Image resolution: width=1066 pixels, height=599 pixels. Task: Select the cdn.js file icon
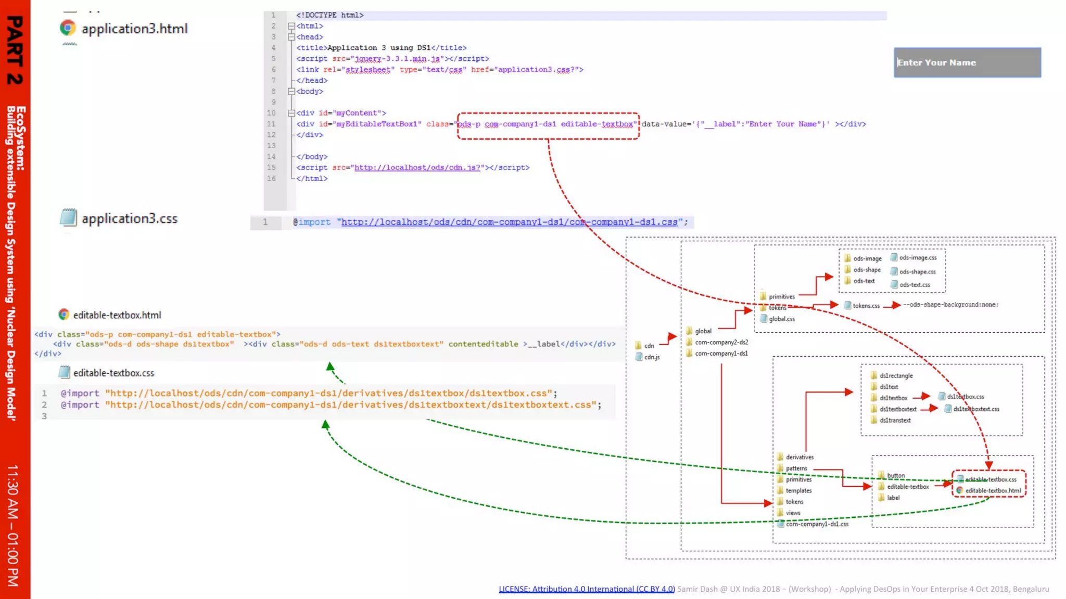click(639, 357)
